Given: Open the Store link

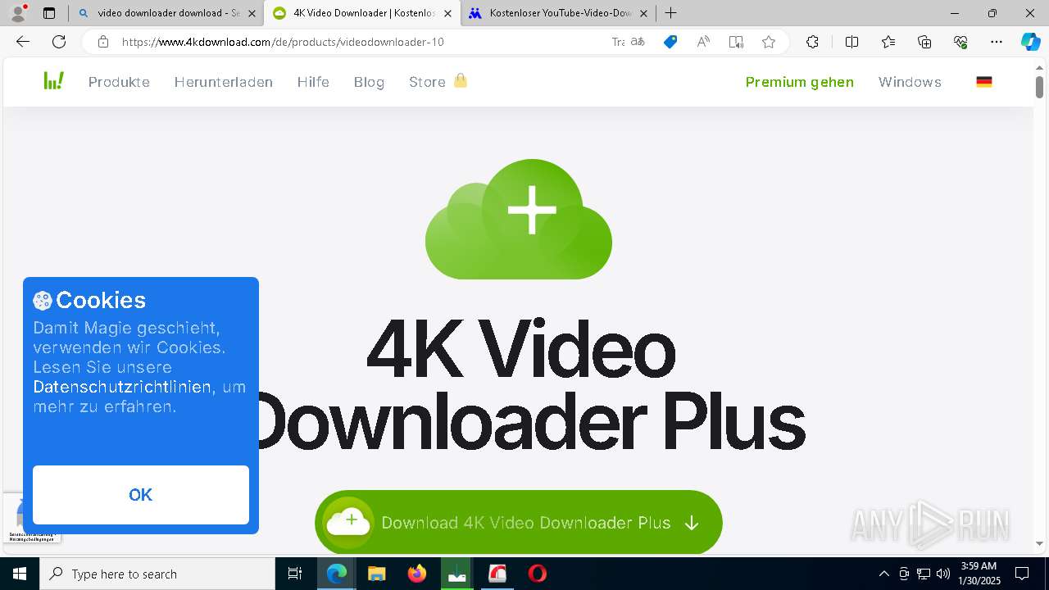Looking at the screenshot, I should [x=427, y=82].
